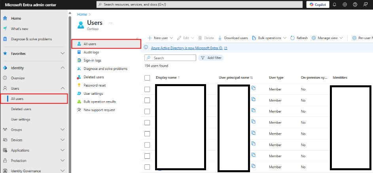Viewport: 373px width, 173px height.
Task: Open the Bulk operations dropdown
Action: (x=269, y=38)
